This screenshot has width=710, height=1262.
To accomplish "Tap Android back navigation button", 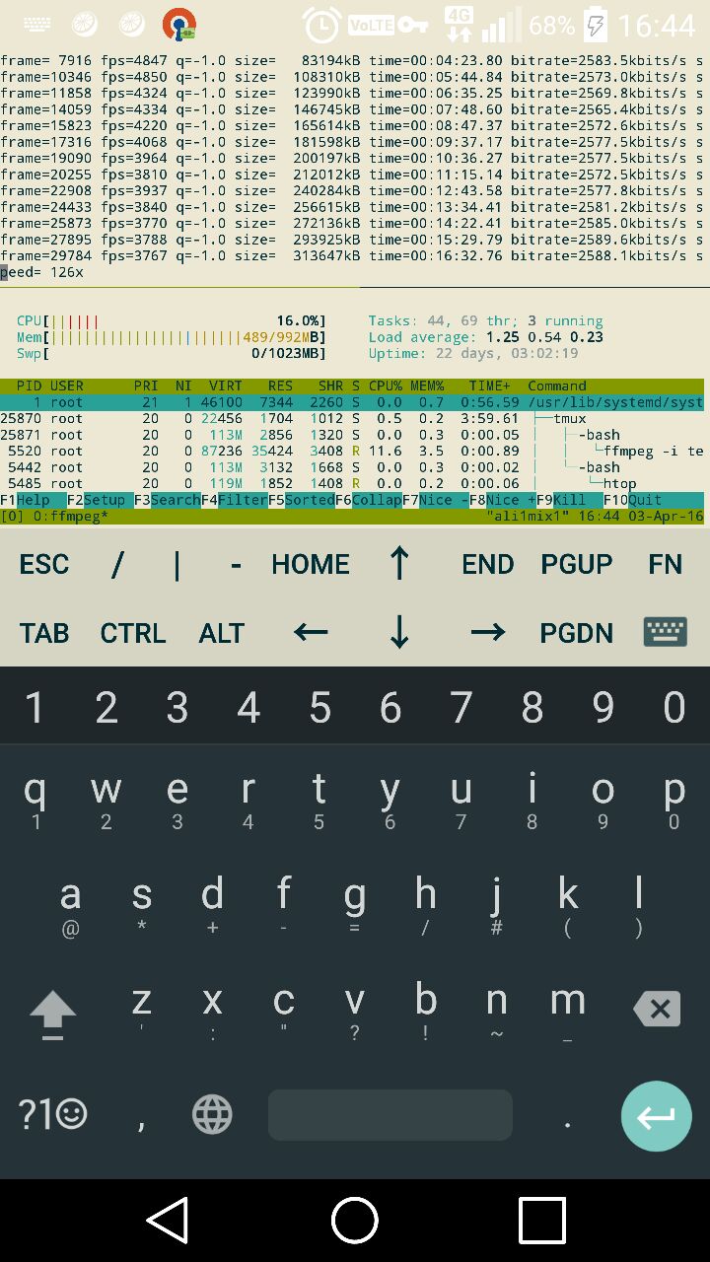I will (x=169, y=1221).
